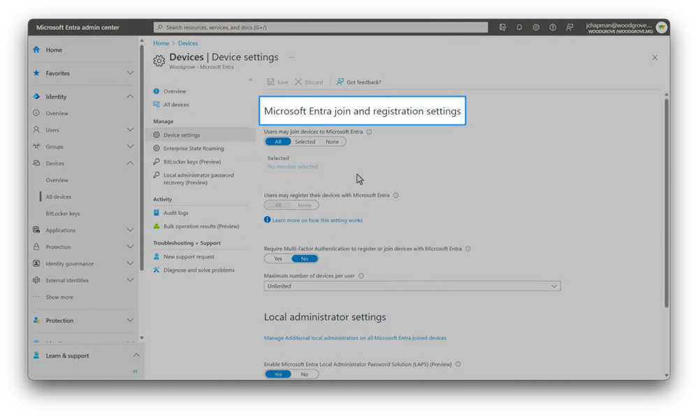Viewport: 698px width, 417px height.
Task: Click the Devices blade gear icon
Action: coord(159,61)
